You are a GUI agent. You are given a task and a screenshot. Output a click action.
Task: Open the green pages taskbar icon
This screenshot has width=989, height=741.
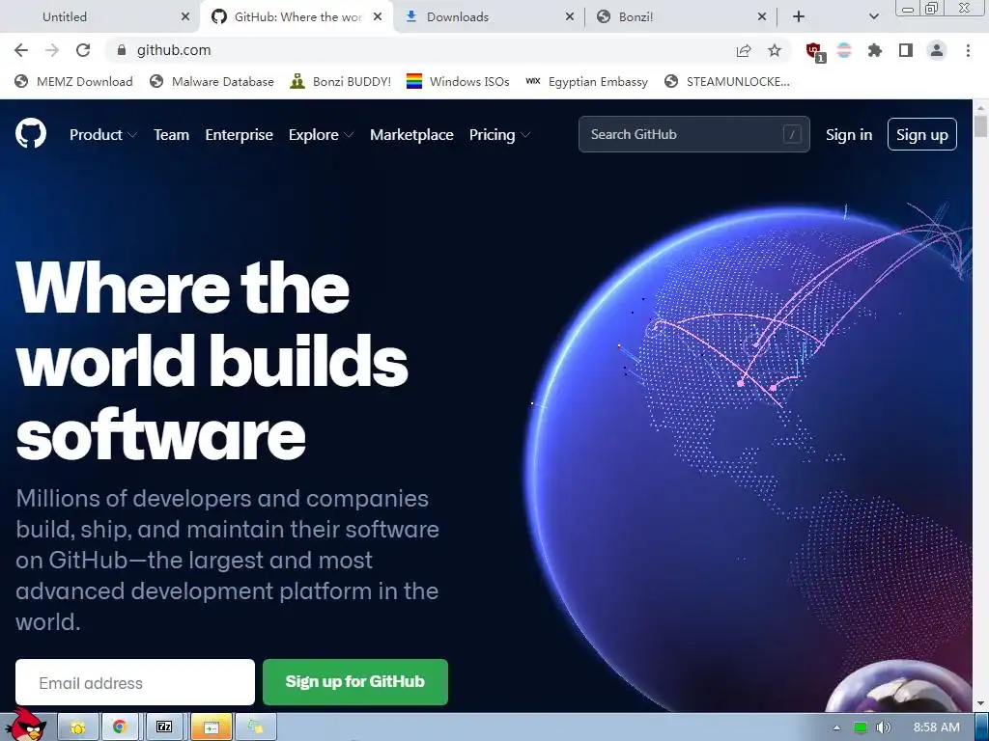255,727
